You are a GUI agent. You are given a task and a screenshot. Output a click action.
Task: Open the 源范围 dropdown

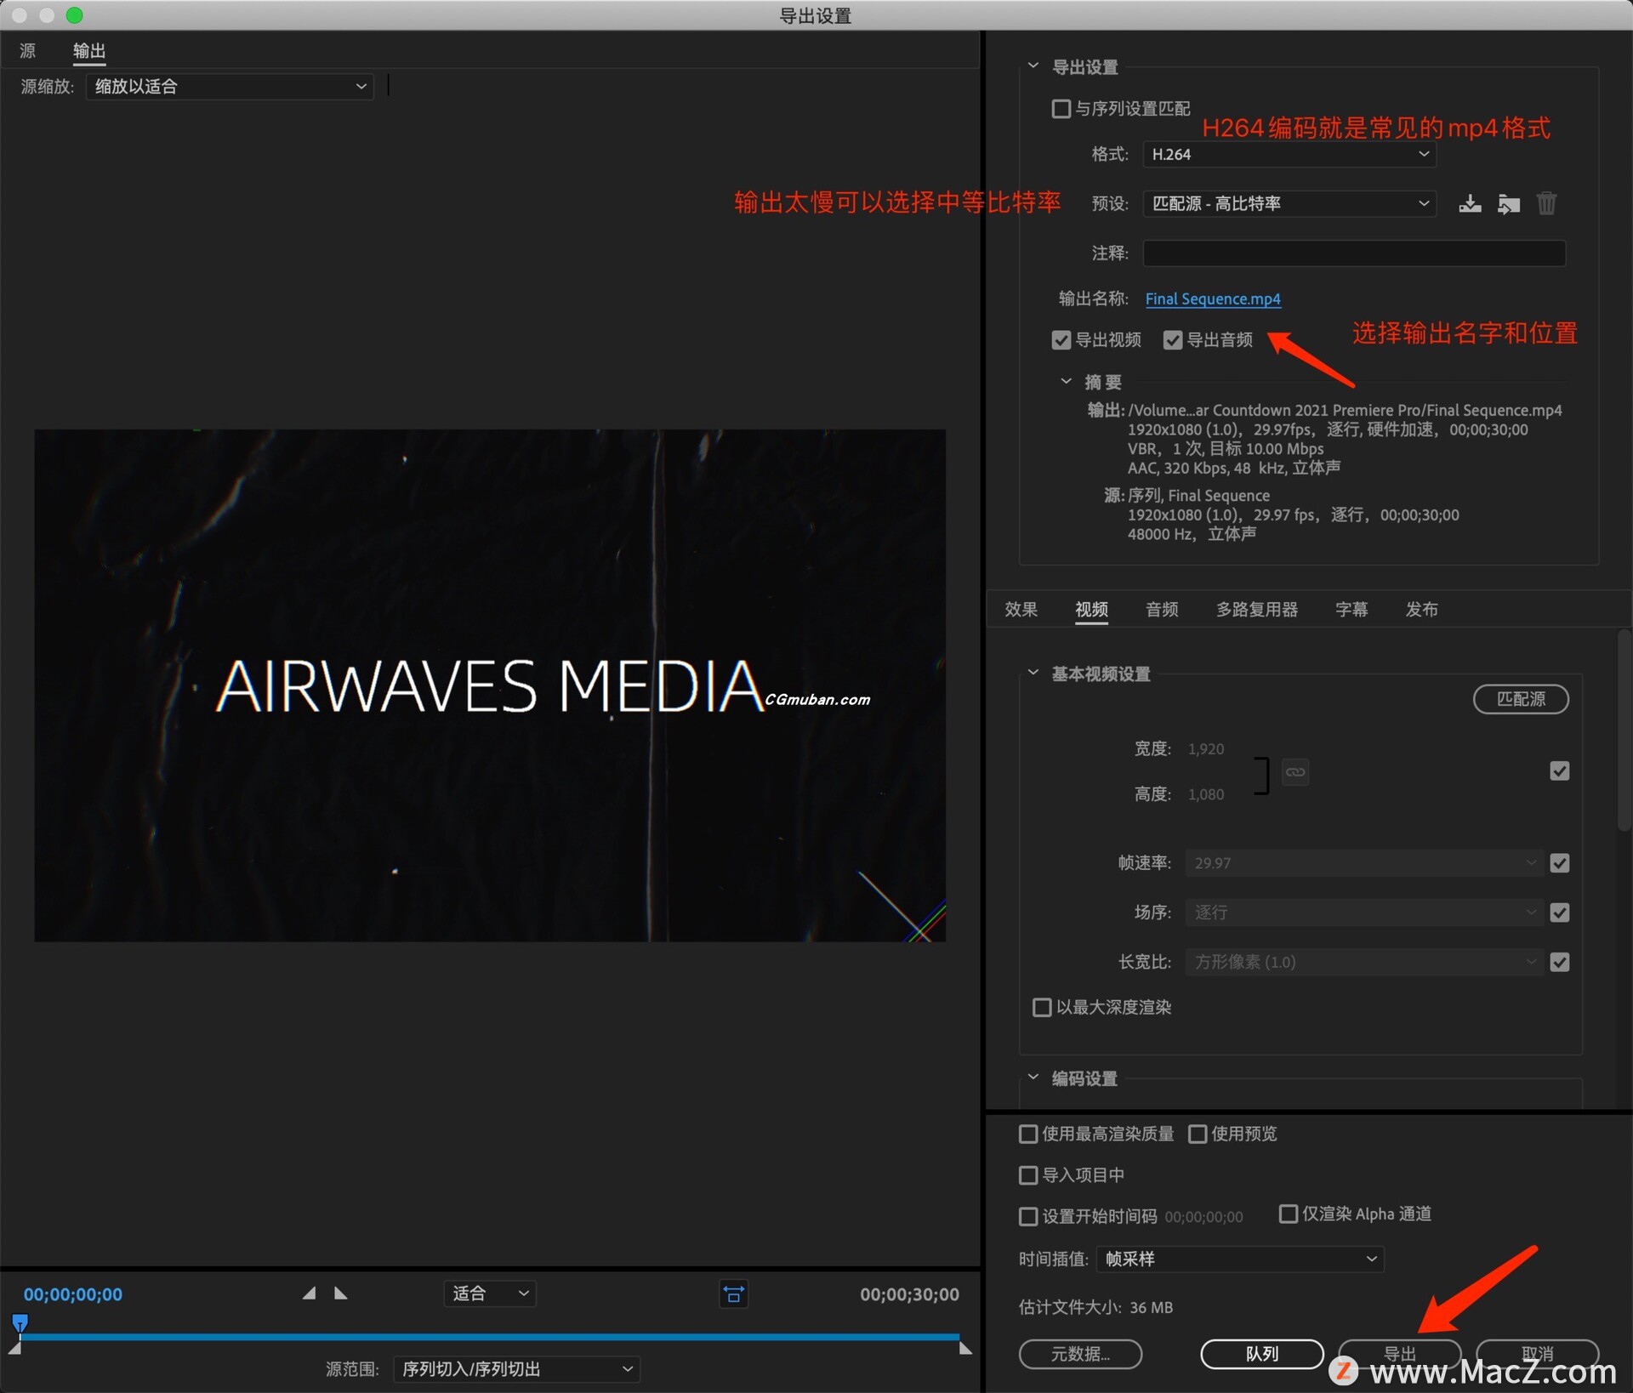pyautogui.click(x=516, y=1369)
